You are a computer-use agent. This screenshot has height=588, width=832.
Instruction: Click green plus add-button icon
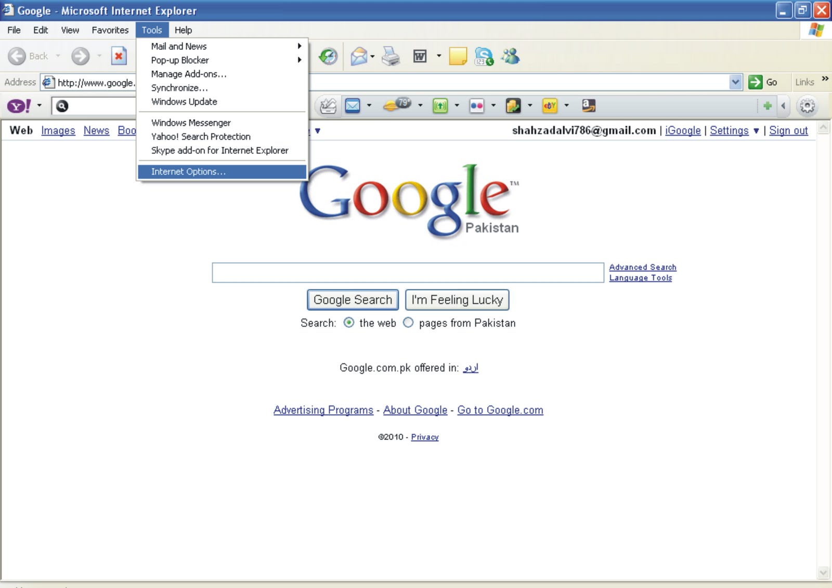click(768, 106)
